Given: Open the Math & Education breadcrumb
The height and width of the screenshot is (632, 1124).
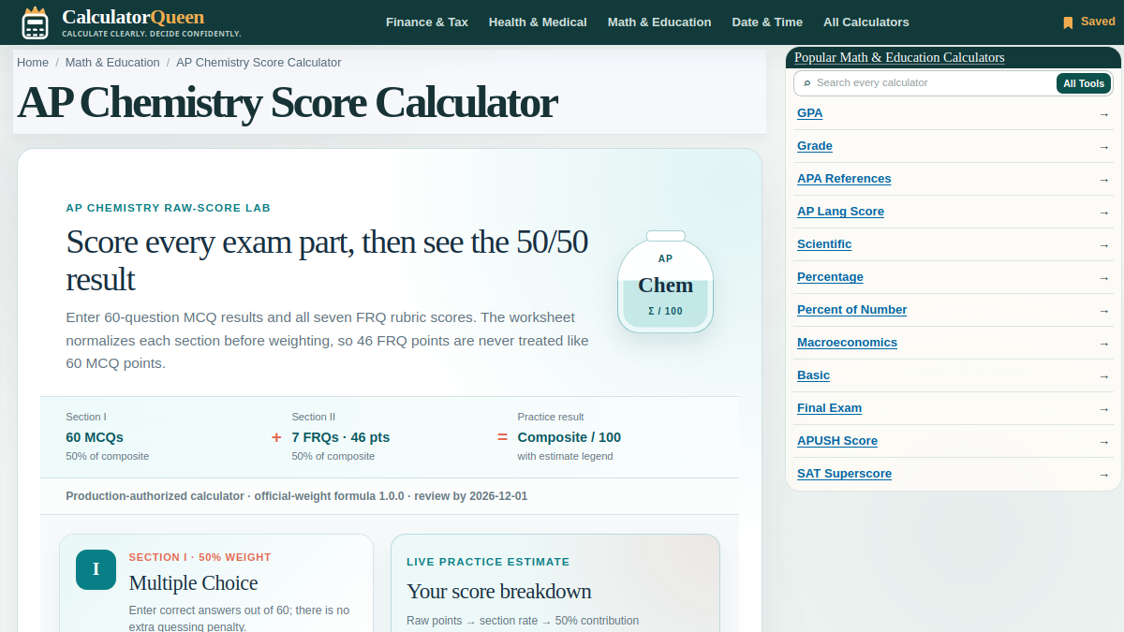Looking at the screenshot, I should (x=112, y=63).
